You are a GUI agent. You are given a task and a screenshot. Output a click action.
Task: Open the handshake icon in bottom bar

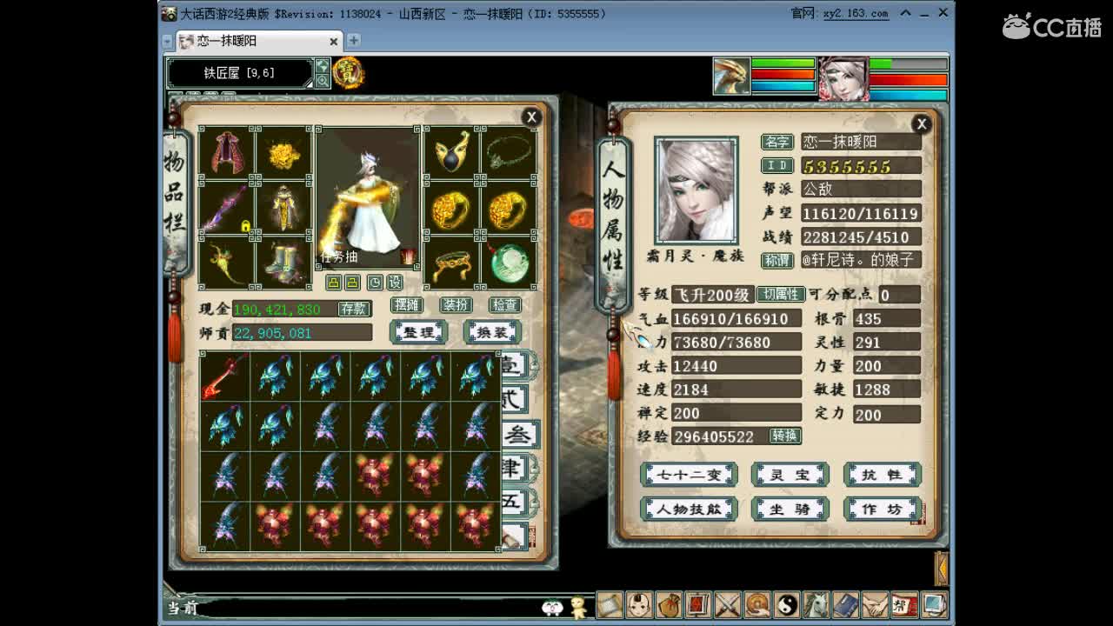click(x=875, y=603)
